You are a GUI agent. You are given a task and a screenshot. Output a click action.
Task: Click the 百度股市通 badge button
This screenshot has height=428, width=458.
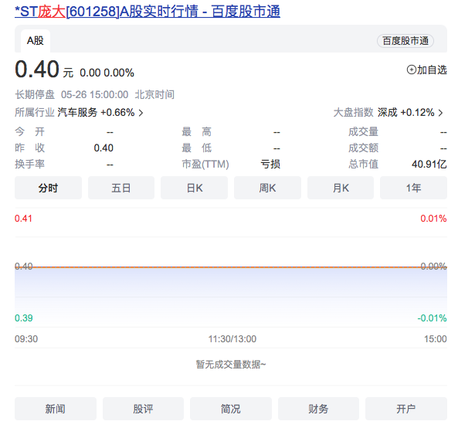(x=405, y=41)
